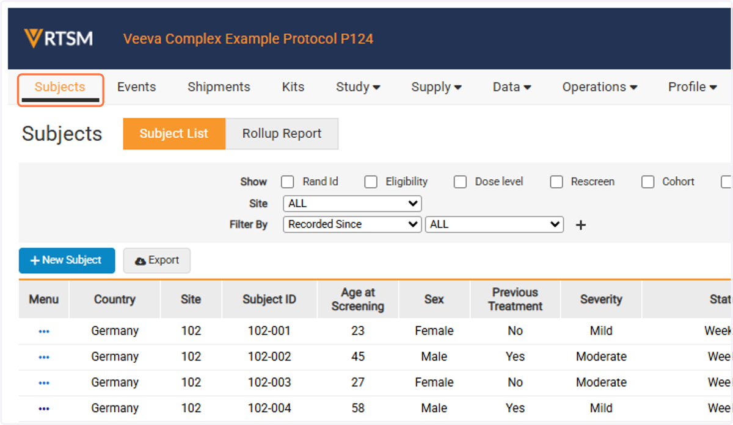Expand the Supply menu

pos(436,87)
